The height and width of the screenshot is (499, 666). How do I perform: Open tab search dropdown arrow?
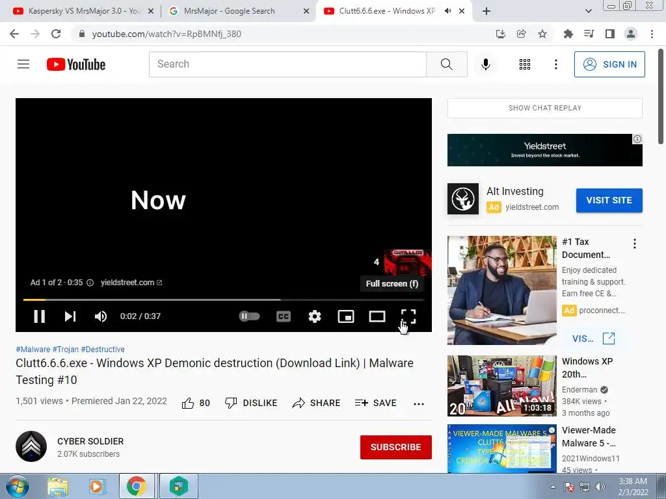(x=588, y=12)
